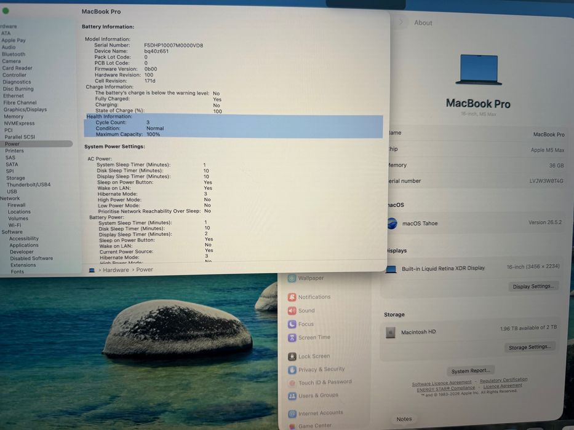574x430 pixels.
Task: Select Camera in hardware list
Action: 11,61
